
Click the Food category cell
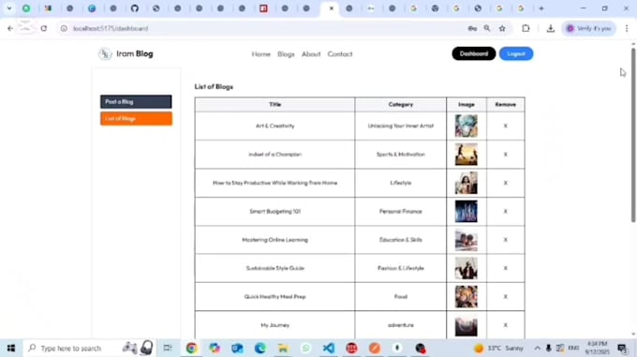401,296
